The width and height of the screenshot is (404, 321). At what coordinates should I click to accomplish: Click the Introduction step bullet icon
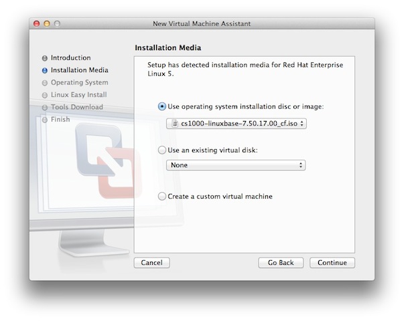(45, 58)
